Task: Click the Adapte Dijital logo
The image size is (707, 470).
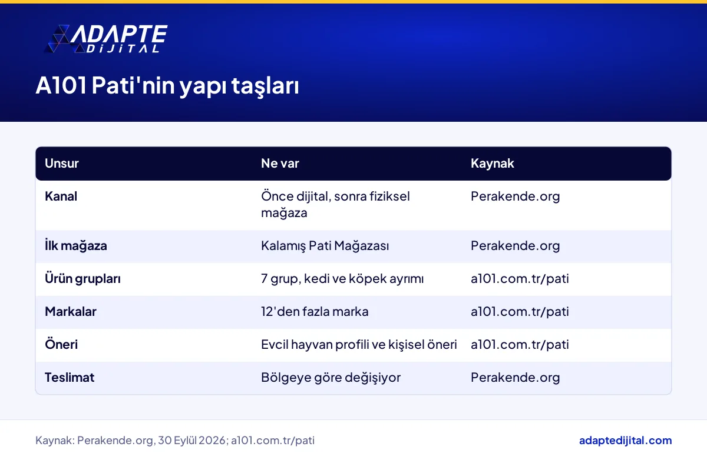Action: (x=107, y=39)
